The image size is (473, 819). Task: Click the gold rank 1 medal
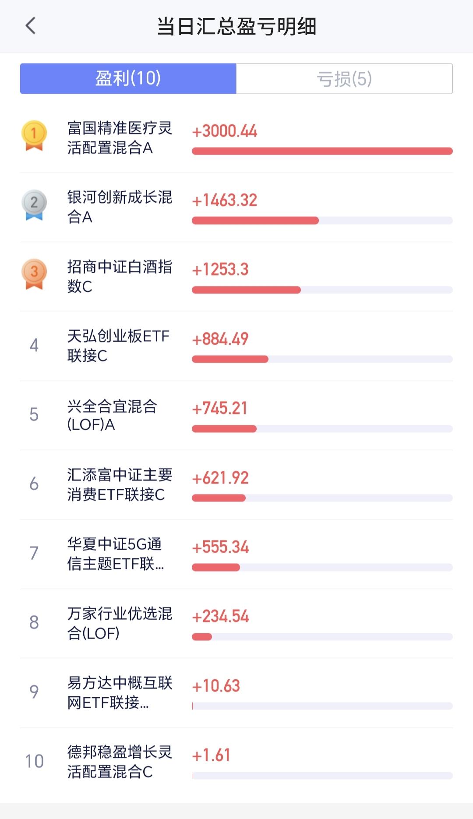coord(34,136)
